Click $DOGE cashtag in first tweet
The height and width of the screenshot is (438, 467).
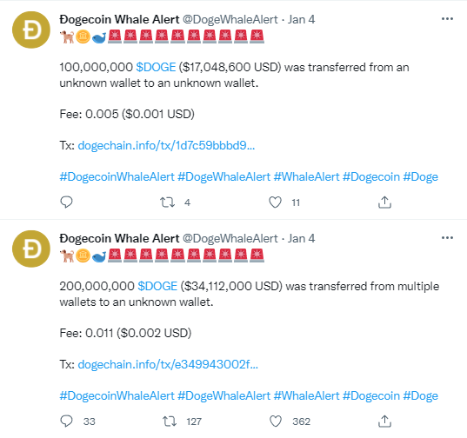156,67
